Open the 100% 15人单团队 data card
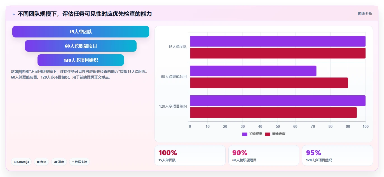Image resolution: width=384 pixels, height=177 pixels. (x=190, y=155)
